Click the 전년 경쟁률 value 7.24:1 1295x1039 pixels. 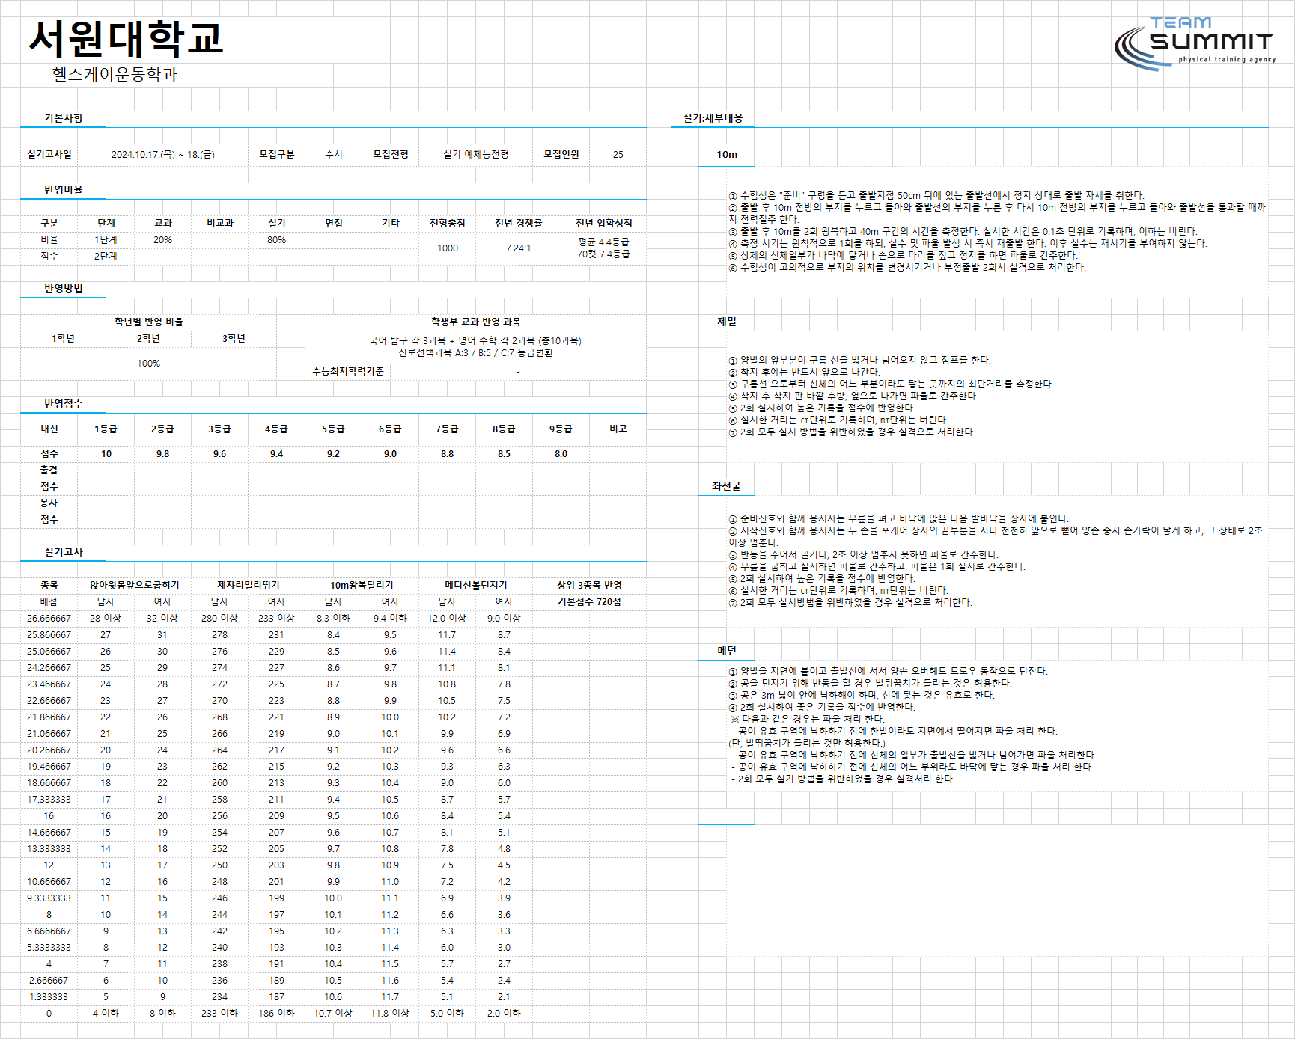[x=518, y=248]
